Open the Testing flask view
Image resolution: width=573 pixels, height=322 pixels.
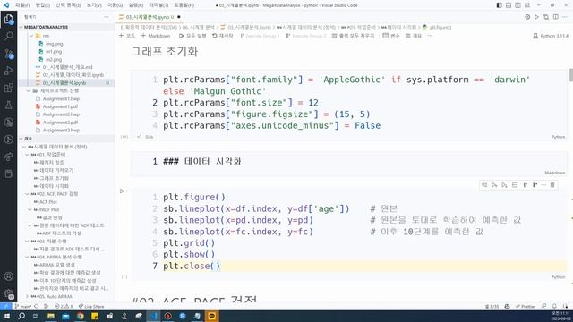click(x=8, y=105)
